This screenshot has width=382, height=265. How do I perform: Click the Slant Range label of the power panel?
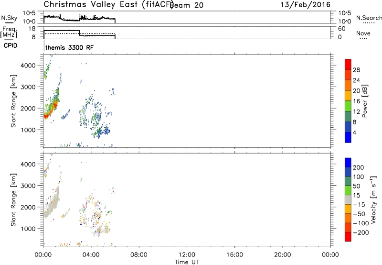coord(13,101)
